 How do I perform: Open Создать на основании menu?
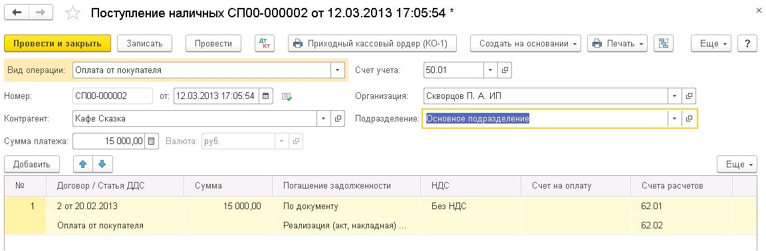(x=526, y=43)
